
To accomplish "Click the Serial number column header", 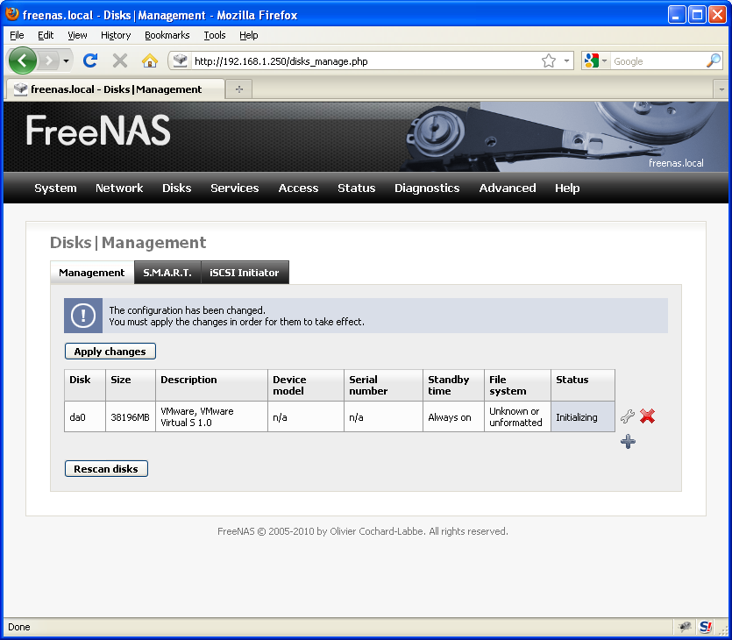I will point(383,385).
